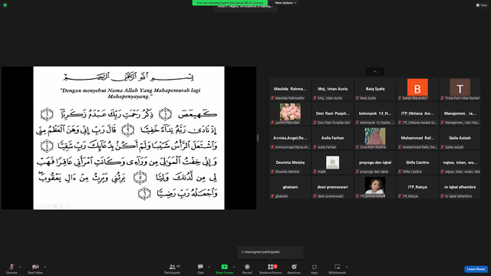Select the pink flowers avatar tile
Image resolution: width=491 pixels, height=276 pixels.
[x=290, y=113]
